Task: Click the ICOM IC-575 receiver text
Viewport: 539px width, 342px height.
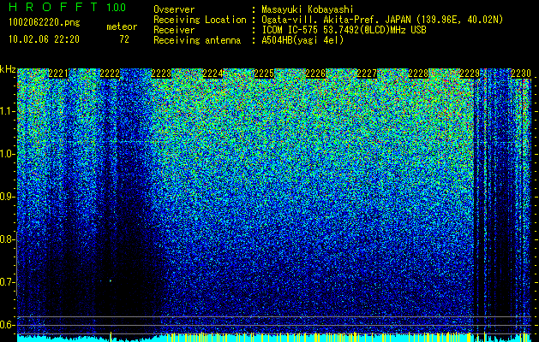Action: coord(344,30)
